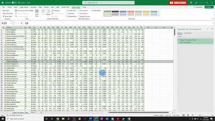Open the Data ribbon tab
This screenshot has height=121, width=215.
tap(40, 7)
